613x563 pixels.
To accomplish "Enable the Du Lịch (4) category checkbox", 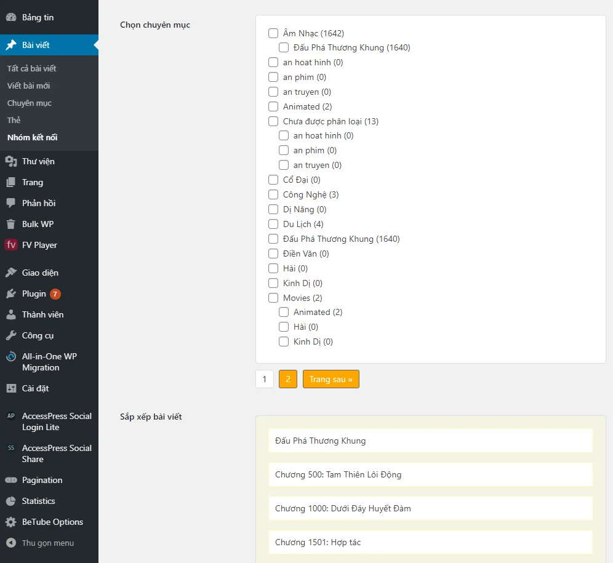I will click(x=273, y=224).
